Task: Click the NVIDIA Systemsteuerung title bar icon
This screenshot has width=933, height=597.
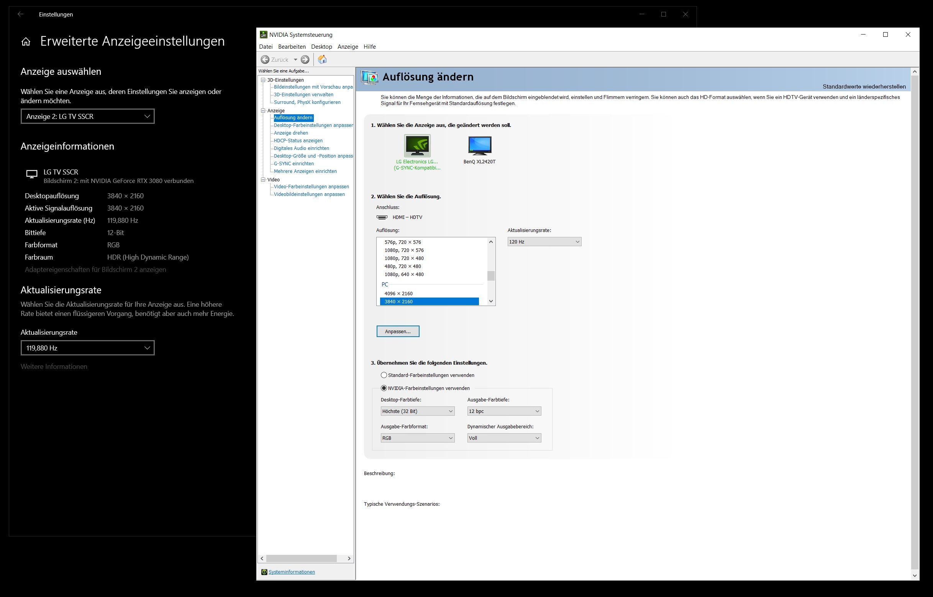Action: click(x=264, y=35)
